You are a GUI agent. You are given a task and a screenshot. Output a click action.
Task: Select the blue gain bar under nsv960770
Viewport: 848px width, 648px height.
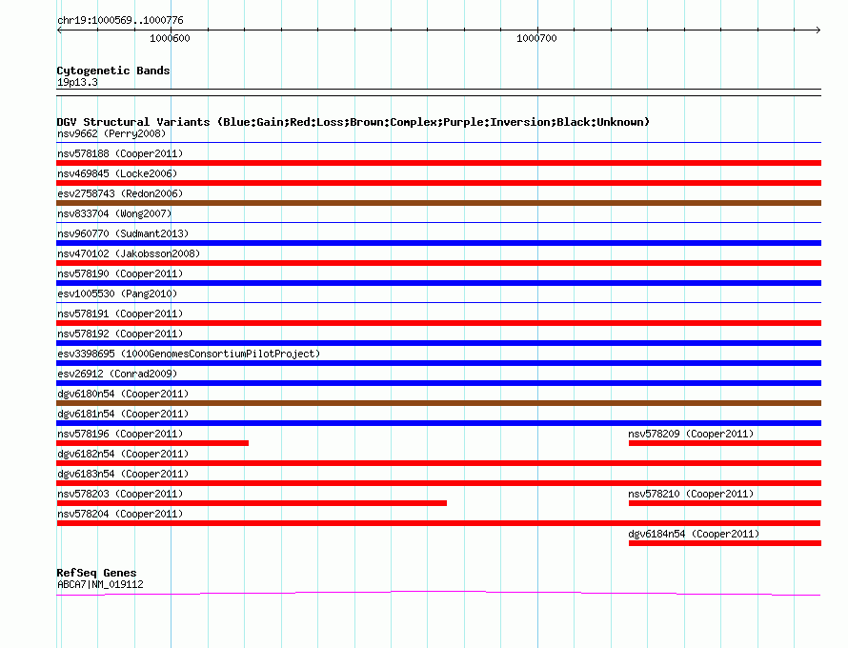[438, 243]
